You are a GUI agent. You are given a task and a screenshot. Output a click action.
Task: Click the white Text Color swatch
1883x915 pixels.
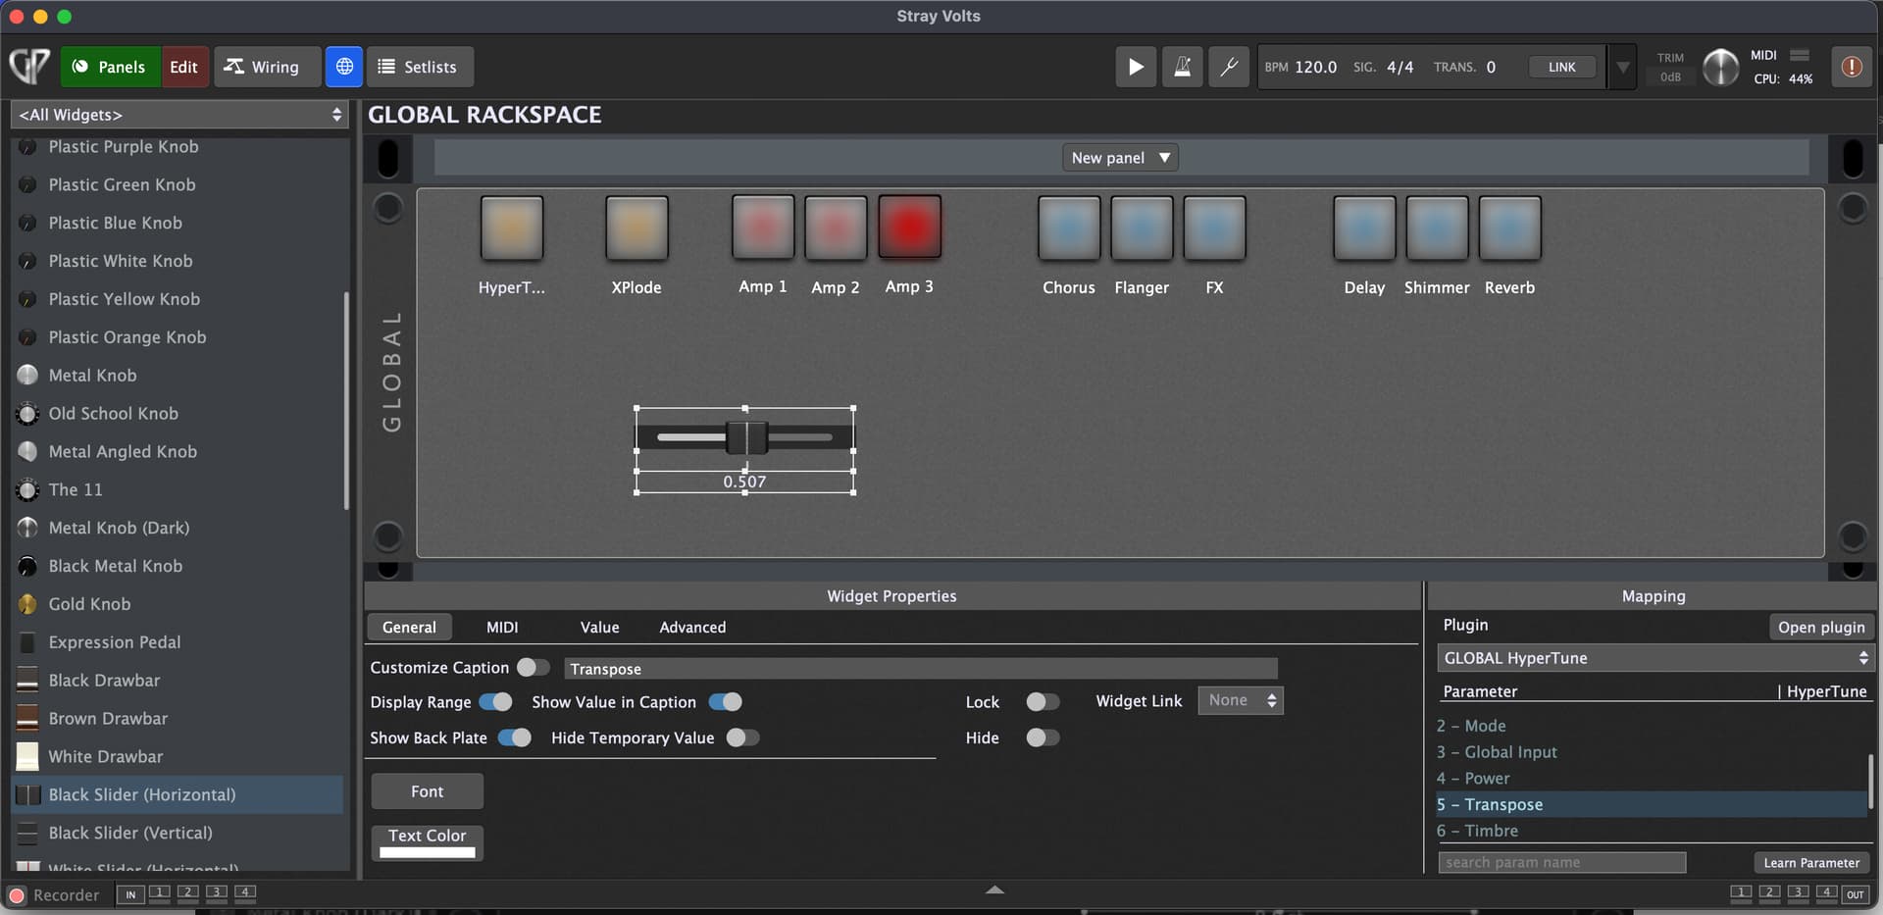(427, 851)
